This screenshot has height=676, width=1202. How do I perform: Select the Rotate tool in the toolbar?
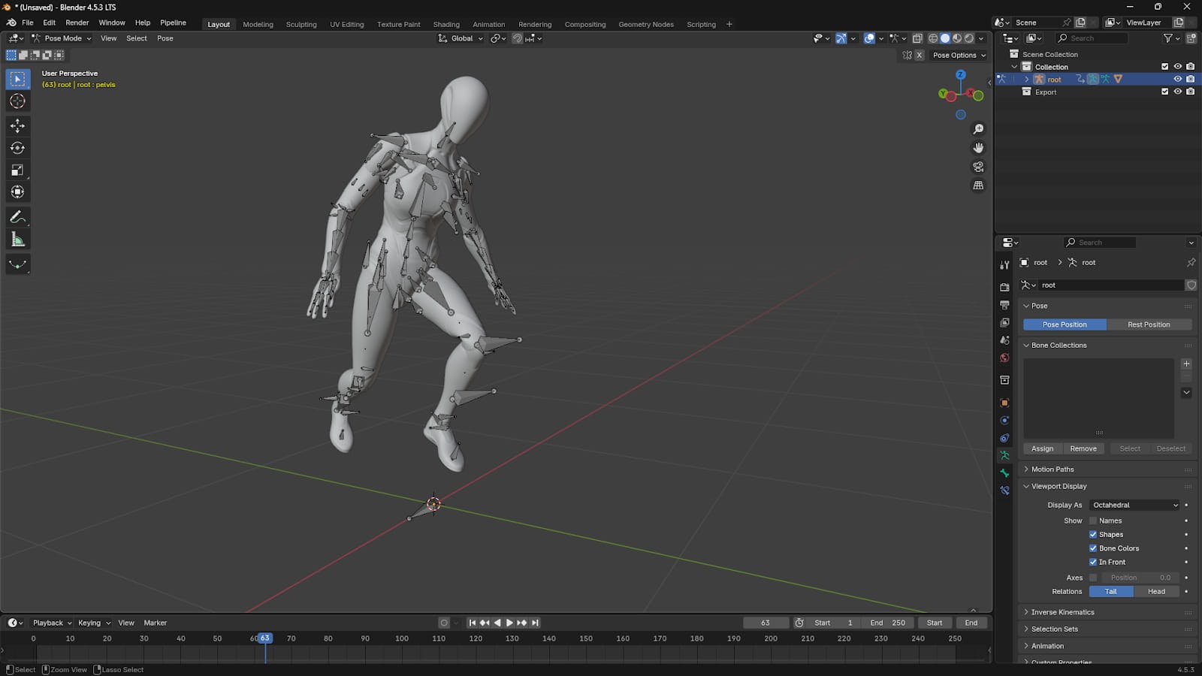pyautogui.click(x=17, y=148)
